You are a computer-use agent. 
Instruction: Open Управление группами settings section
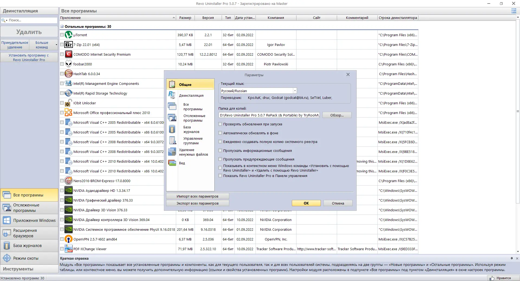[x=193, y=141]
